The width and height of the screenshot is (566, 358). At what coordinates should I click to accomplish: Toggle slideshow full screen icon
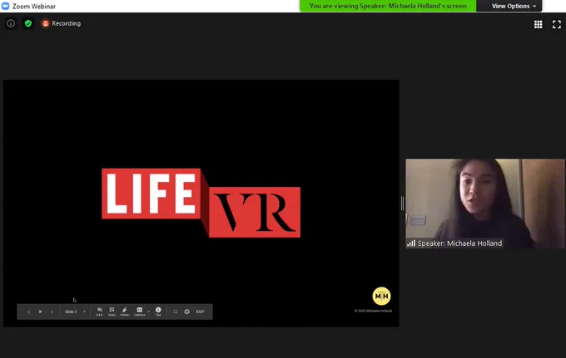point(175,311)
